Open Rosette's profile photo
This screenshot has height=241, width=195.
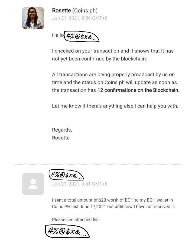point(33,18)
